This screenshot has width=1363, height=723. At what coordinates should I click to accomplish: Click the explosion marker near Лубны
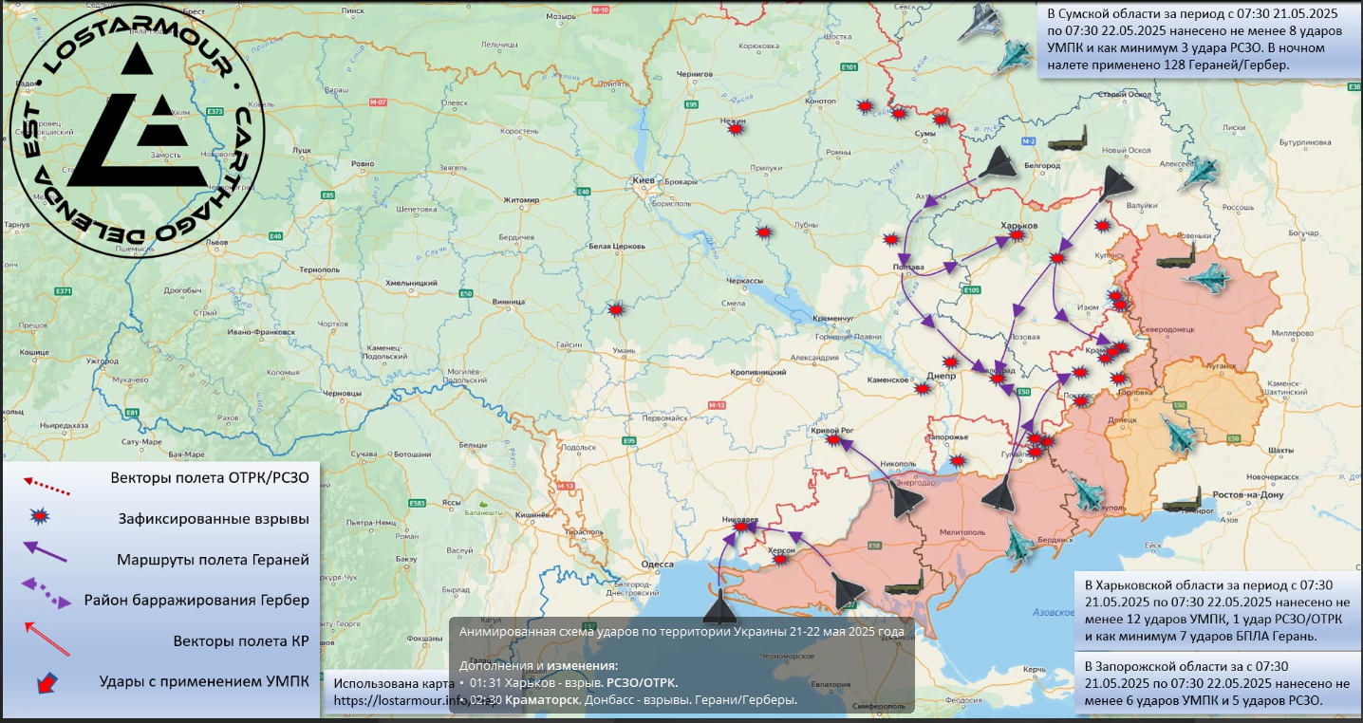point(763,232)
